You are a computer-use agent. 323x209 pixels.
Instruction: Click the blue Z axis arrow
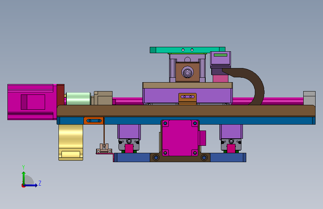(x=31, y=185)
